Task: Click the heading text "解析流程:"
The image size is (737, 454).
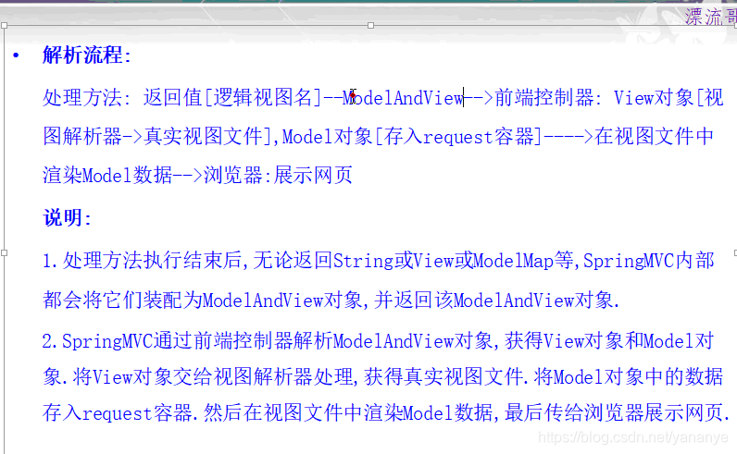Action: tap(87, 55)
